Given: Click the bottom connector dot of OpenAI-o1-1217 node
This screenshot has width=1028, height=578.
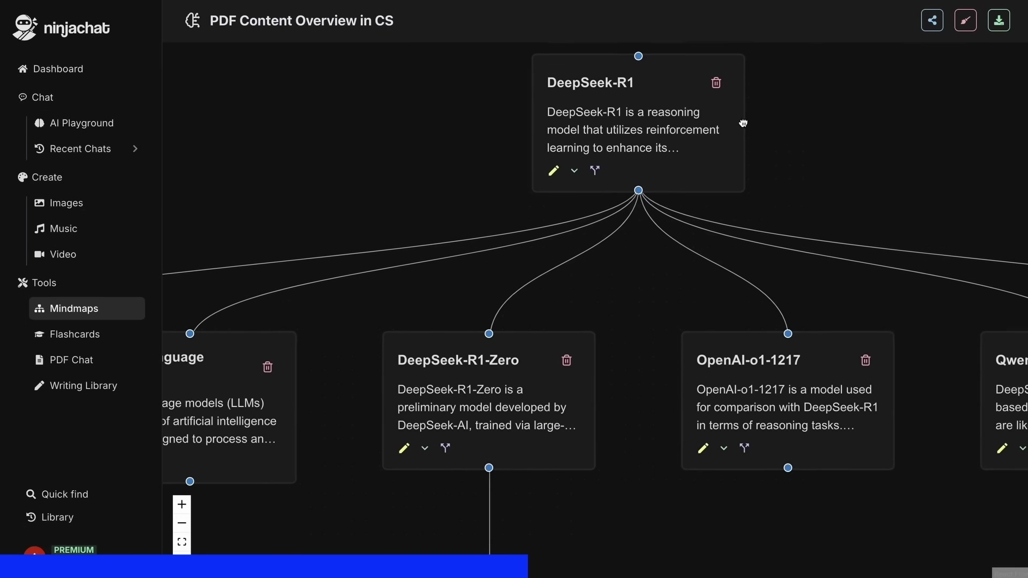Looking at the screenshot, I should [x=788, y=468].
